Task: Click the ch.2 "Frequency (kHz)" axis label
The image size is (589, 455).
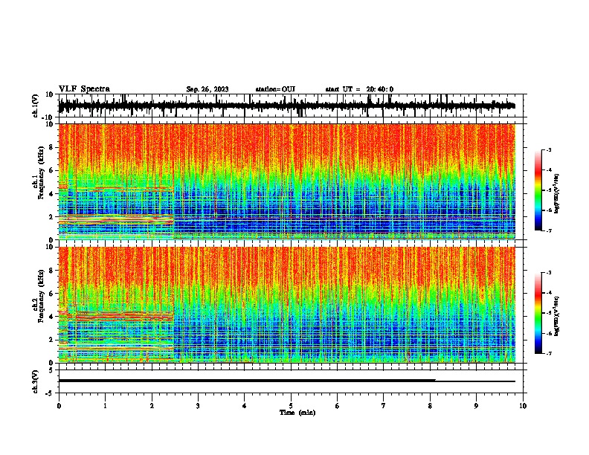Action: [41, 296]
